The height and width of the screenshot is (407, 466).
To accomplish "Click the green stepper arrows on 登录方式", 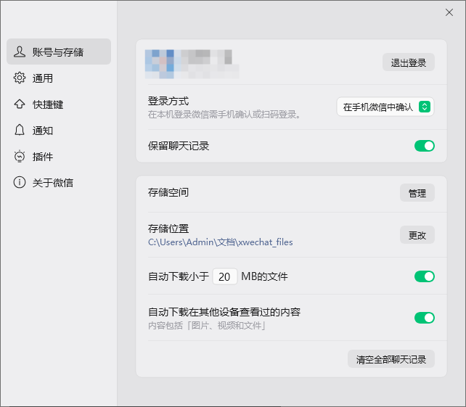I will (425, 107).
